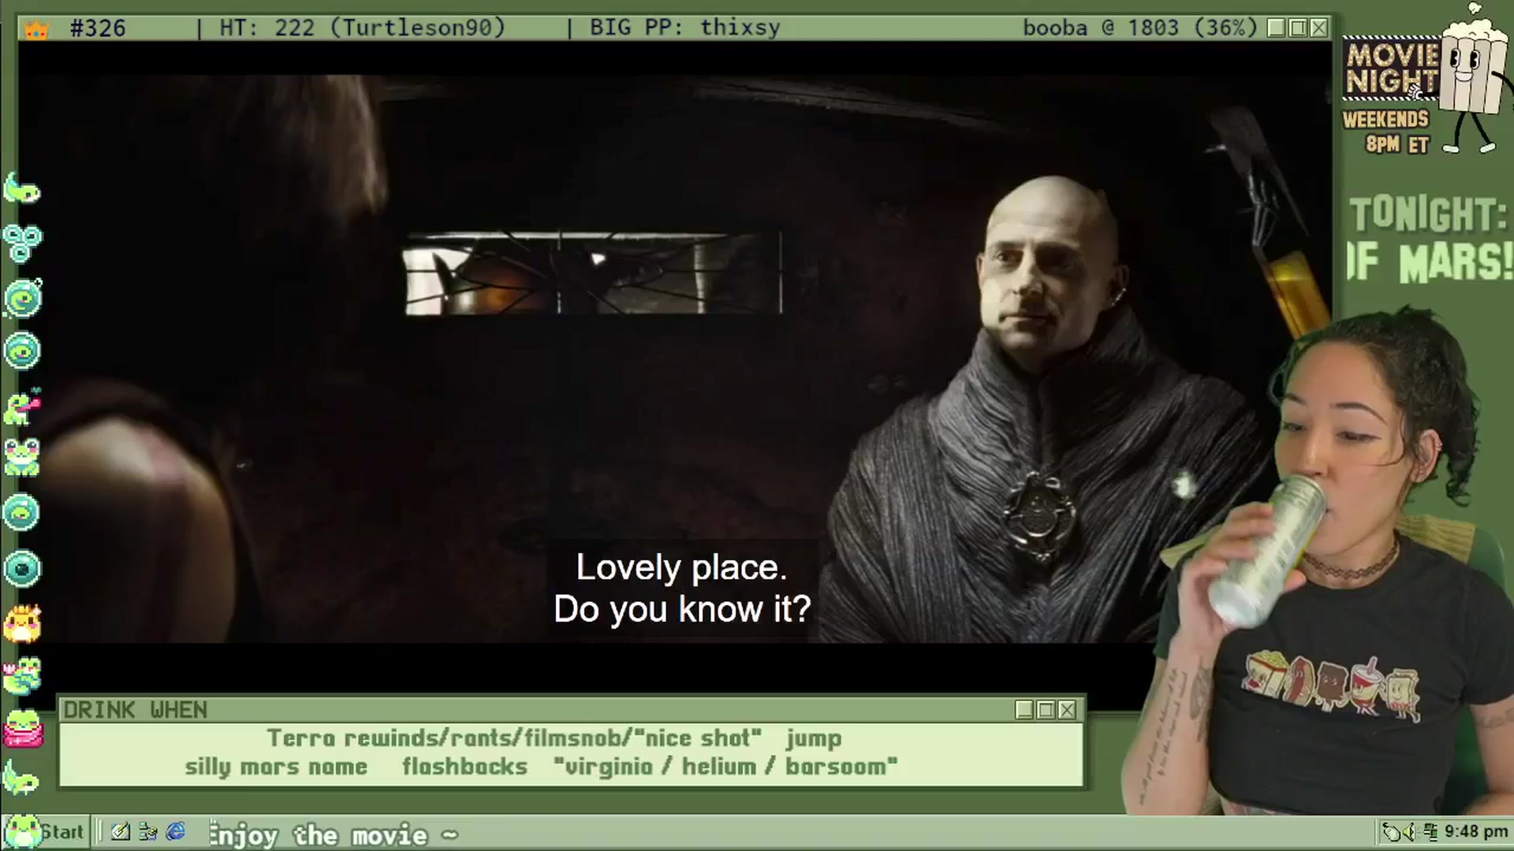Click the BIG PP: thixsy text

point(684,28)
